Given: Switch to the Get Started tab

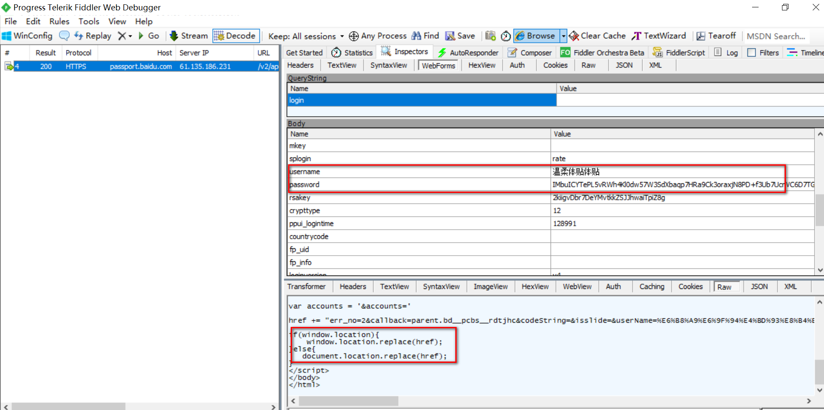Looking at the screenshot, I should click(x=305, y=53).
